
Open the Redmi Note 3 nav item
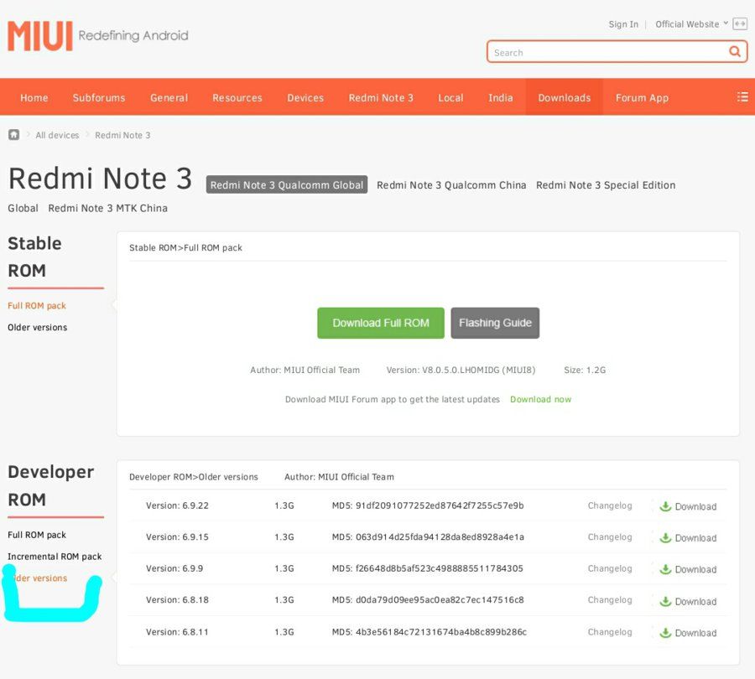tap(381, 98)
